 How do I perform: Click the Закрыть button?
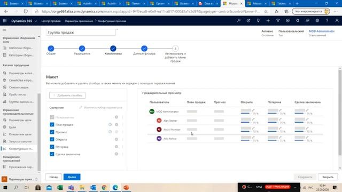(328, 177)
